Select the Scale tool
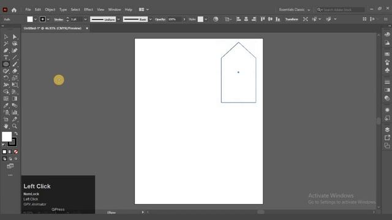The height and width of the screenshot is (220, 392). tap(15, 78)
